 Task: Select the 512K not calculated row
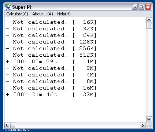[x=51, y=55]
